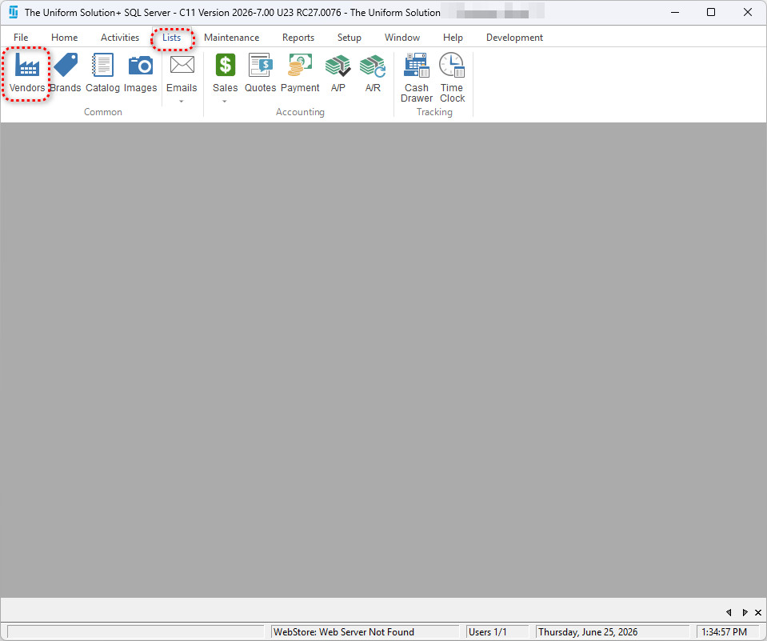
Task: Open the Catalog list
Action: pyautogui.click(x=102, y=74)
